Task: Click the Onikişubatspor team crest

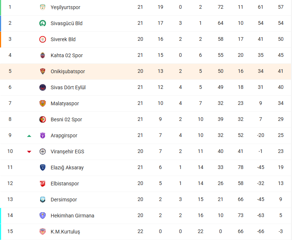Action: click(43, 71)
